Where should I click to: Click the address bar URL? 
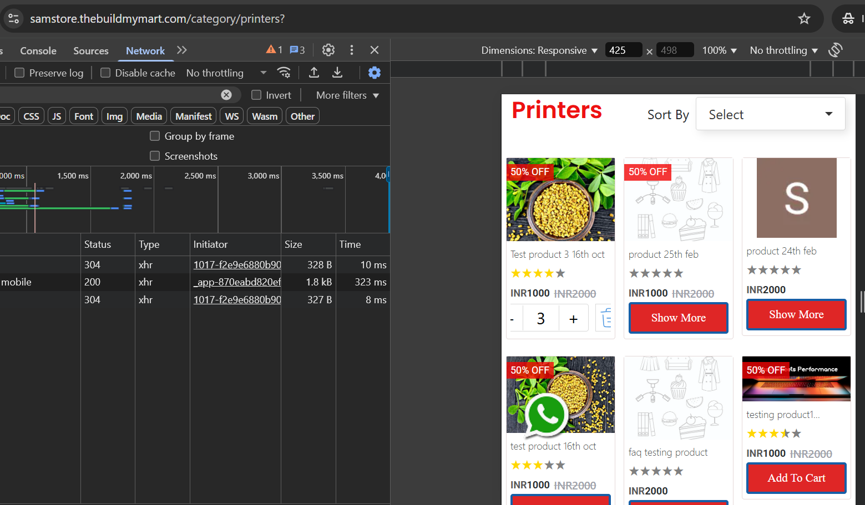pos(157,19)
